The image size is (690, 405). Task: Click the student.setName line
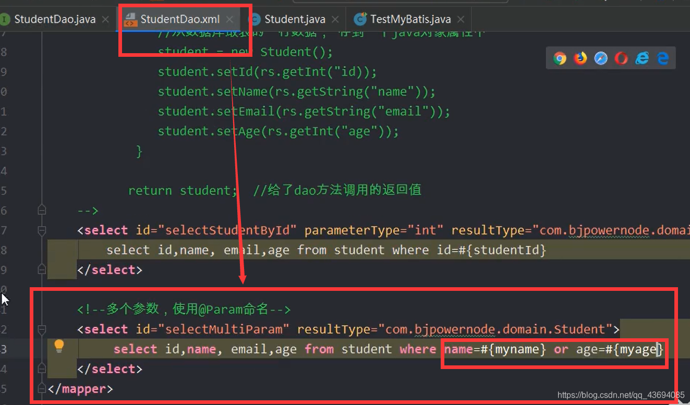click(x=297, y=92)
